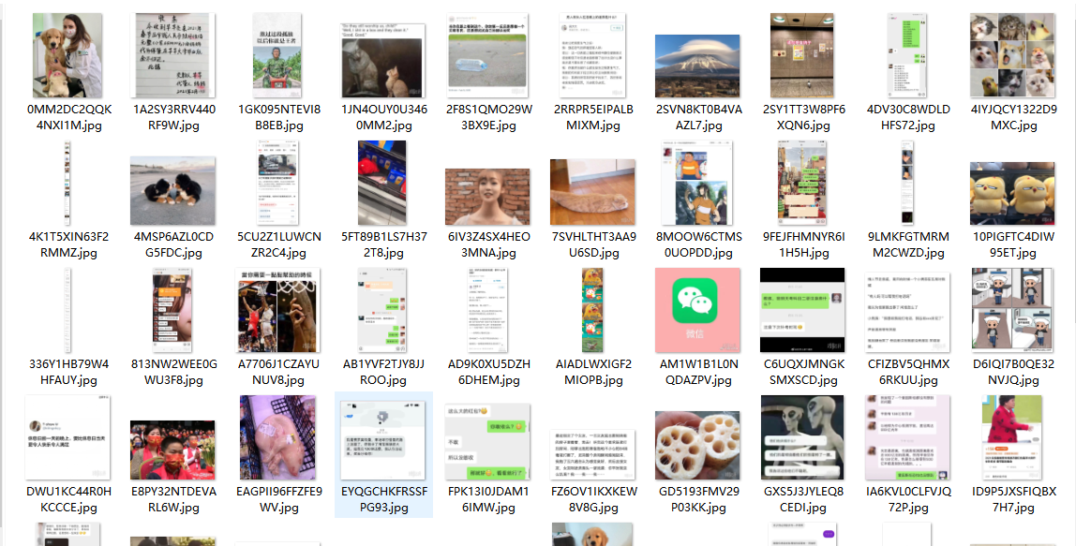Select the chat screenshot C6UQXJMNGKSMXSCD.jpg
Image resolution: width=1076 pixels, height=546 pixels.
(x=802, y=310)
